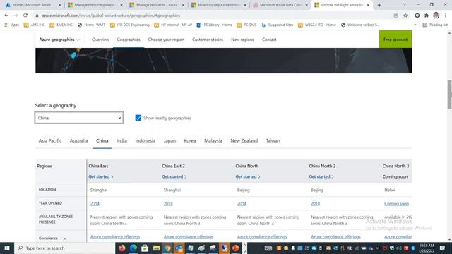Open Customer stories section
This screenshot has width=452, height=254.
[208, 40]
